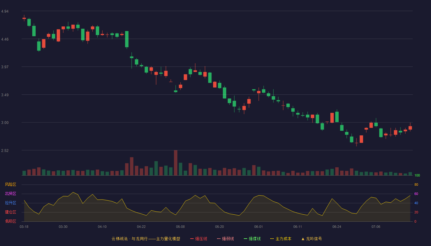Screen dimensions: 431x246
Task: Toggle the 强撑线 green line legend marker
Action: [245, 239]
